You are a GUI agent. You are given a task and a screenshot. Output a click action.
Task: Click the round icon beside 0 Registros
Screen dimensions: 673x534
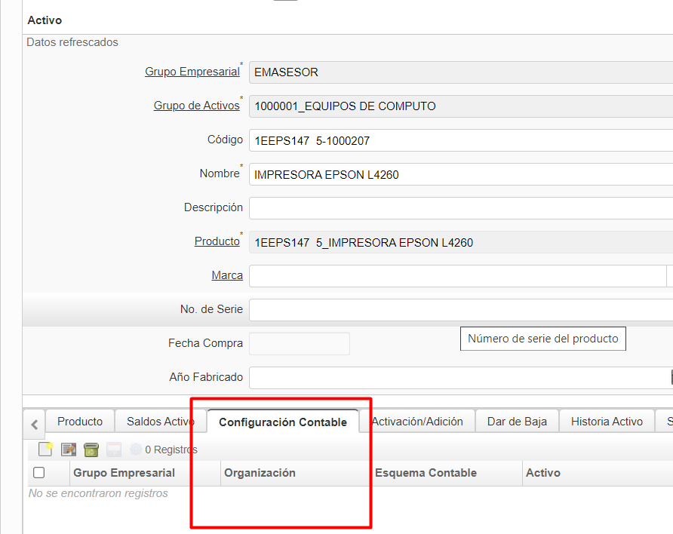pos(136,450)
